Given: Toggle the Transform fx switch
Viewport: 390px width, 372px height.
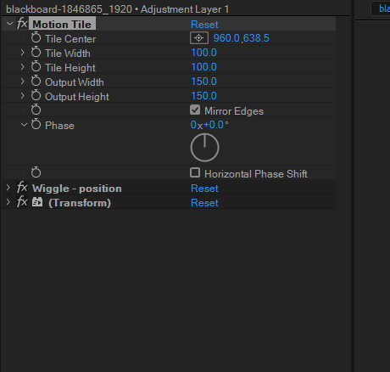Looking at the screenshot, I should coord(22,202).
